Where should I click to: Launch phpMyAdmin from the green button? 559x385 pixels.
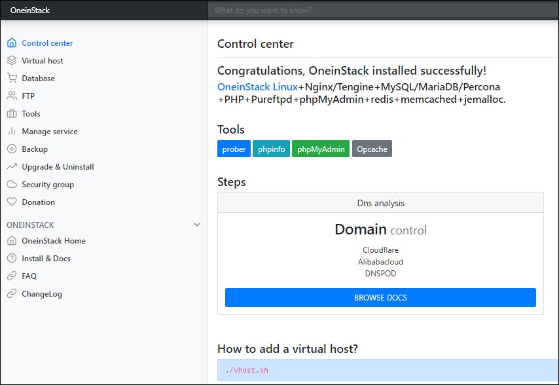coord(321,149)
